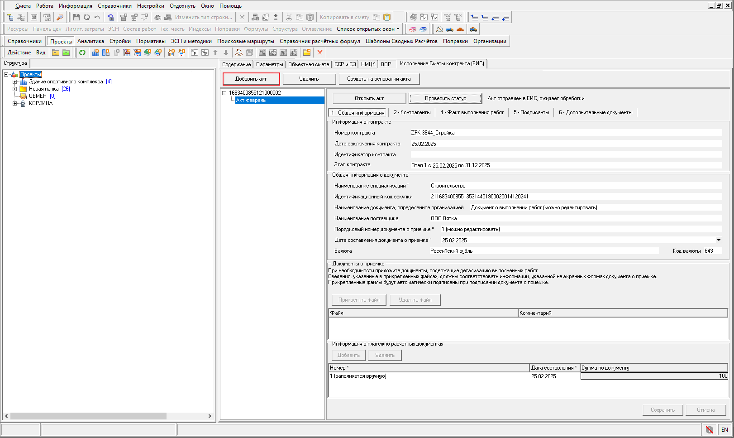Click the red X delete icon

coord(320,53)
